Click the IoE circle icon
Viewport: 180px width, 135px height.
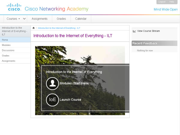tap(52, 100)
